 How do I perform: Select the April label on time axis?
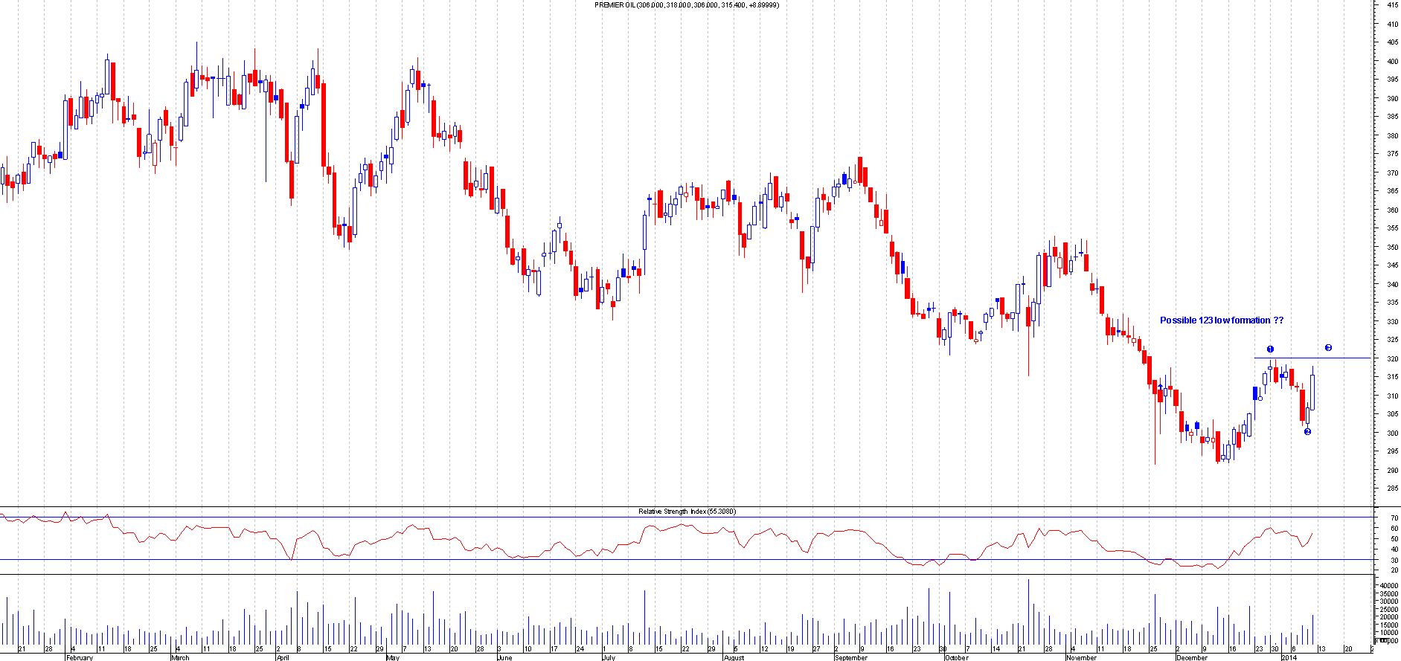[x=282, y=657]
